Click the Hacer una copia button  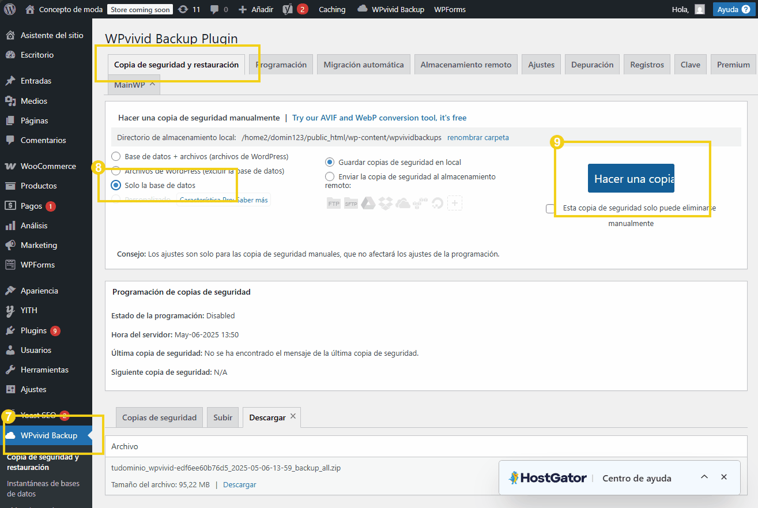(x=631, y=179)
